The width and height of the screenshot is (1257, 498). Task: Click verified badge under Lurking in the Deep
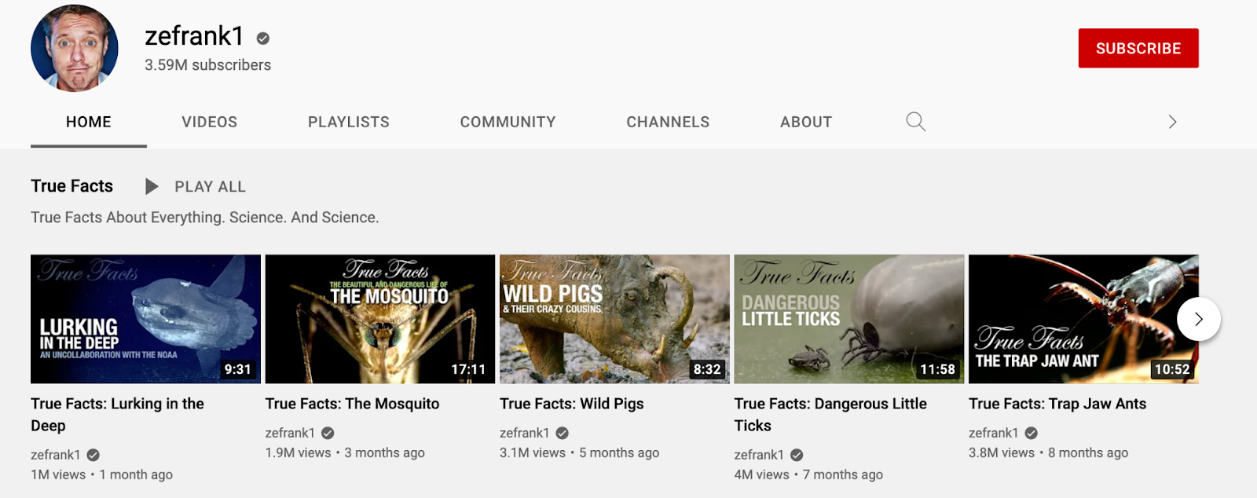[93, 455]
